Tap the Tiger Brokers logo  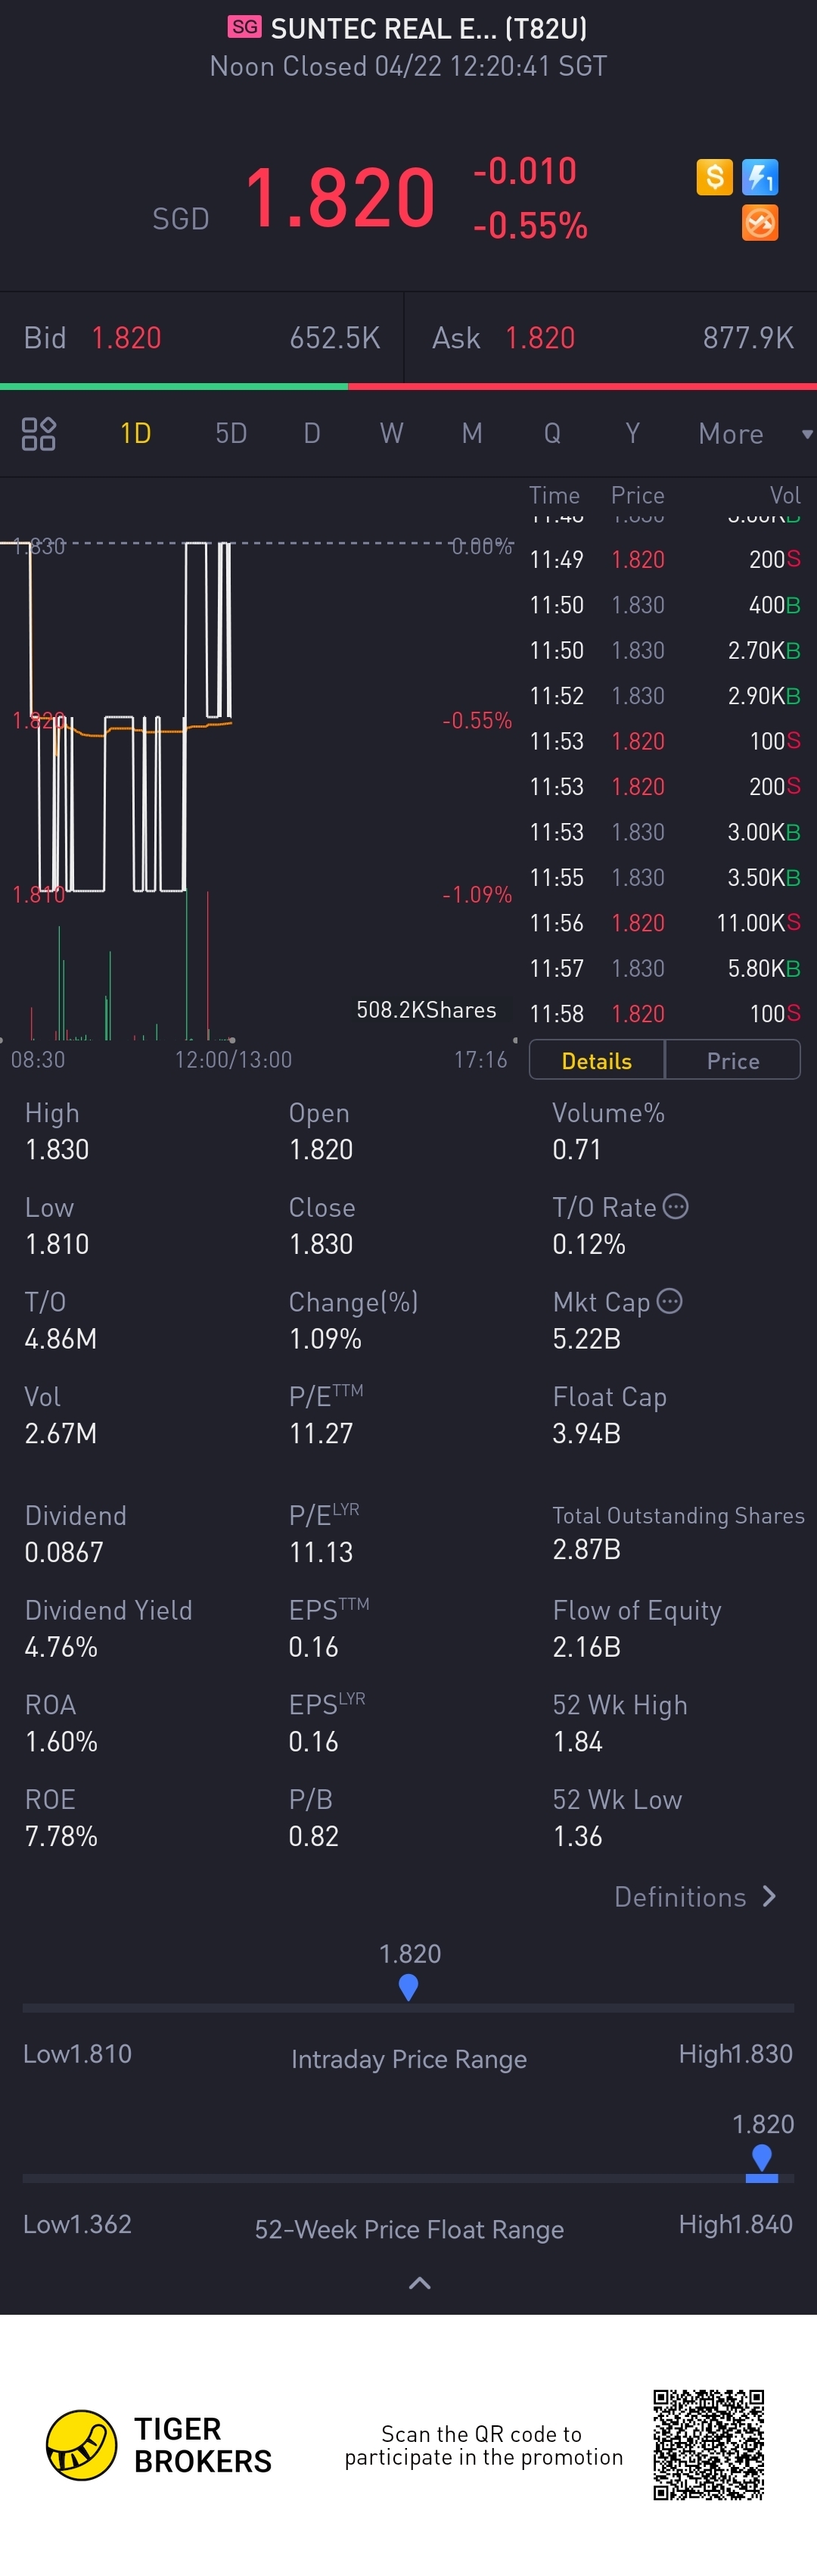(82, 2445)
